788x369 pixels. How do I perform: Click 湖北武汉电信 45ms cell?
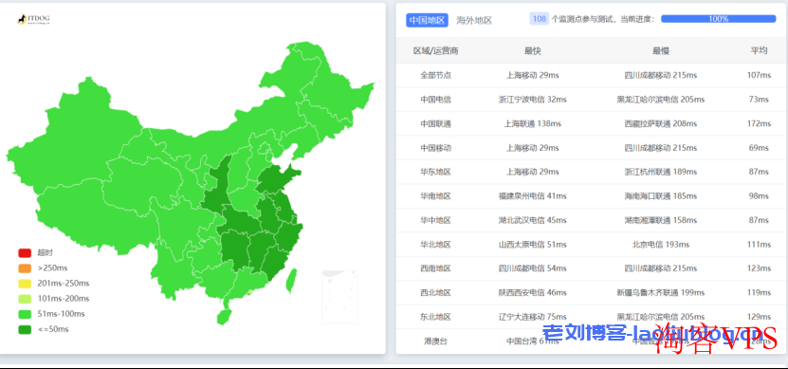[533, 220]
